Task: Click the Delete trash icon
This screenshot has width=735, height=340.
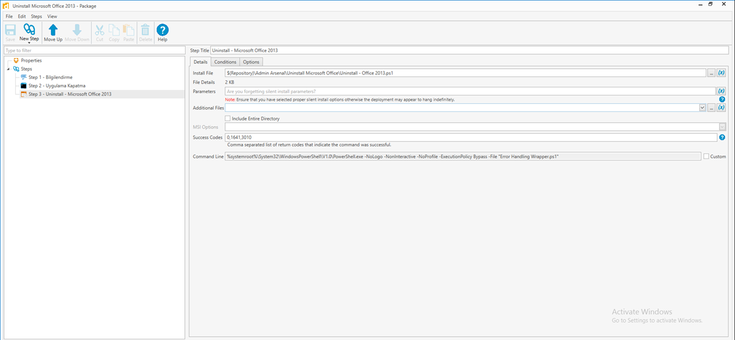Action: tap(145, 31)
